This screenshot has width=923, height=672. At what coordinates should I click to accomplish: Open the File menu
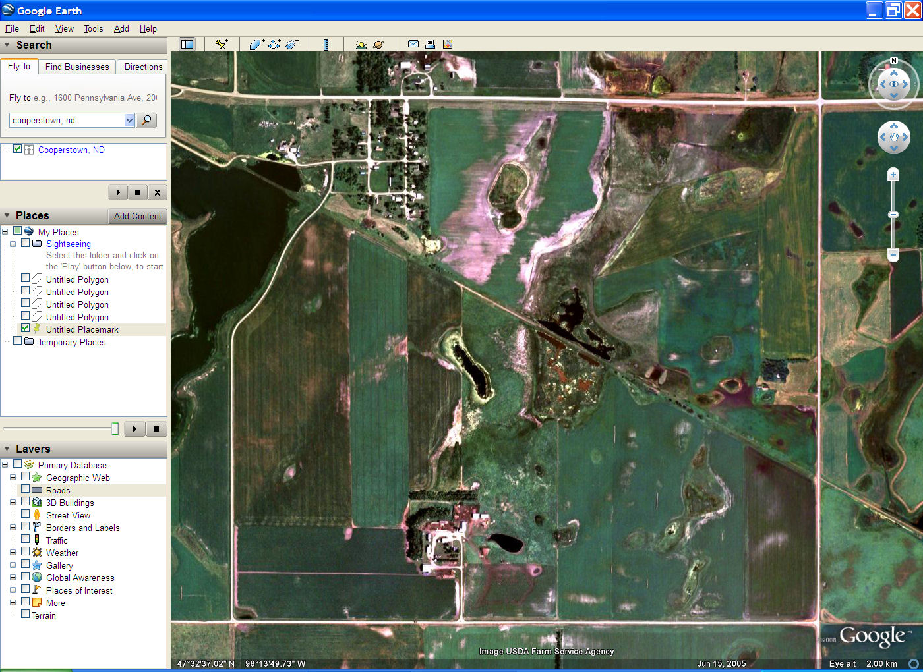(x=12, y=28)
